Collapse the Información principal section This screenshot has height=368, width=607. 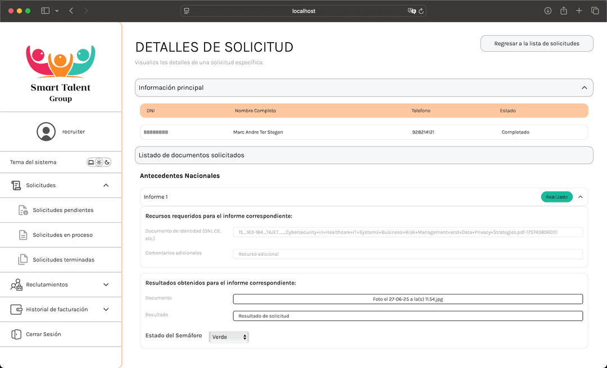pos(585,88)
